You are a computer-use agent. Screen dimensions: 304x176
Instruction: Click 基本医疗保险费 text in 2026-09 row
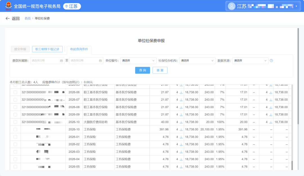tap(126, 115)
